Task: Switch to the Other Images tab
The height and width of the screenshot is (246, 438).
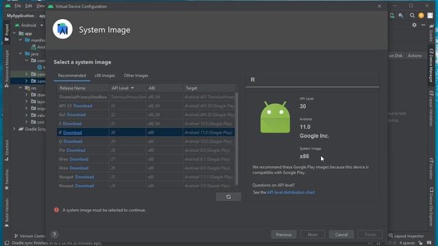Action: [x=136, y=76]
